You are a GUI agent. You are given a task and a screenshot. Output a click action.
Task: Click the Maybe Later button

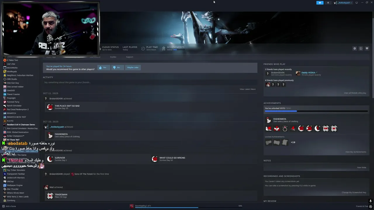point(133,67)
